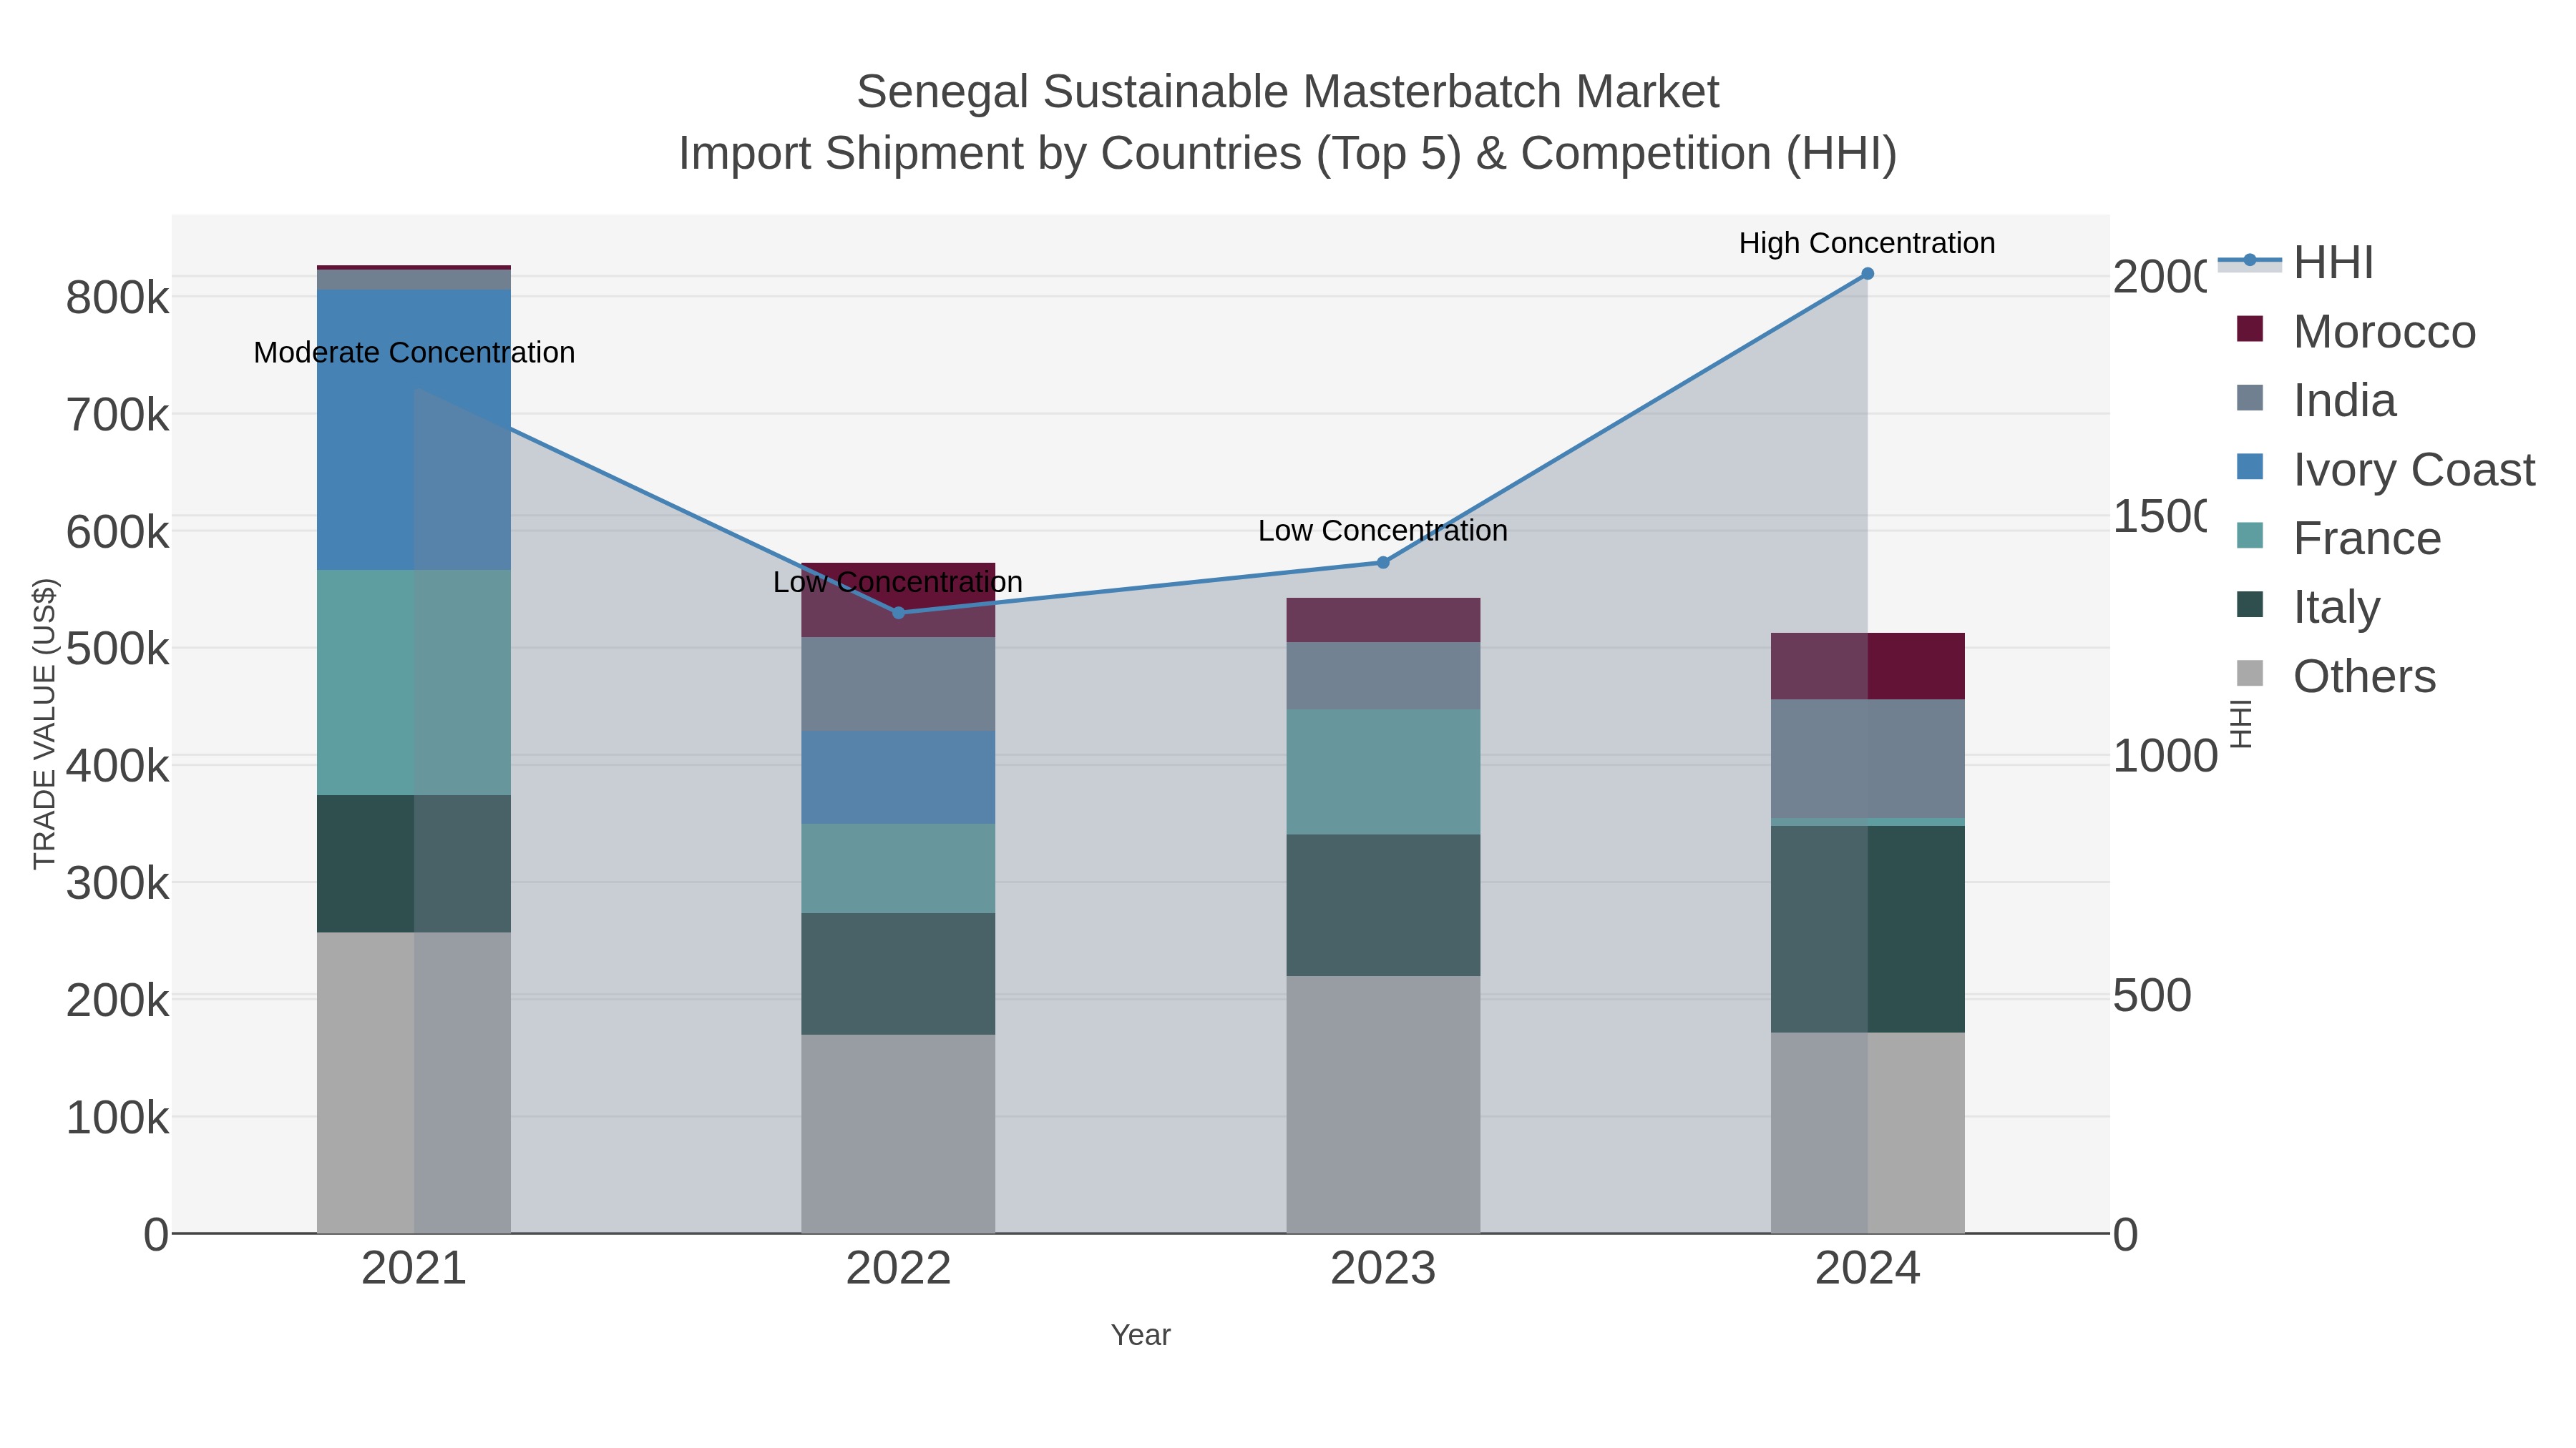Click the 2023 France bar segment

[x=1383, y=772]
